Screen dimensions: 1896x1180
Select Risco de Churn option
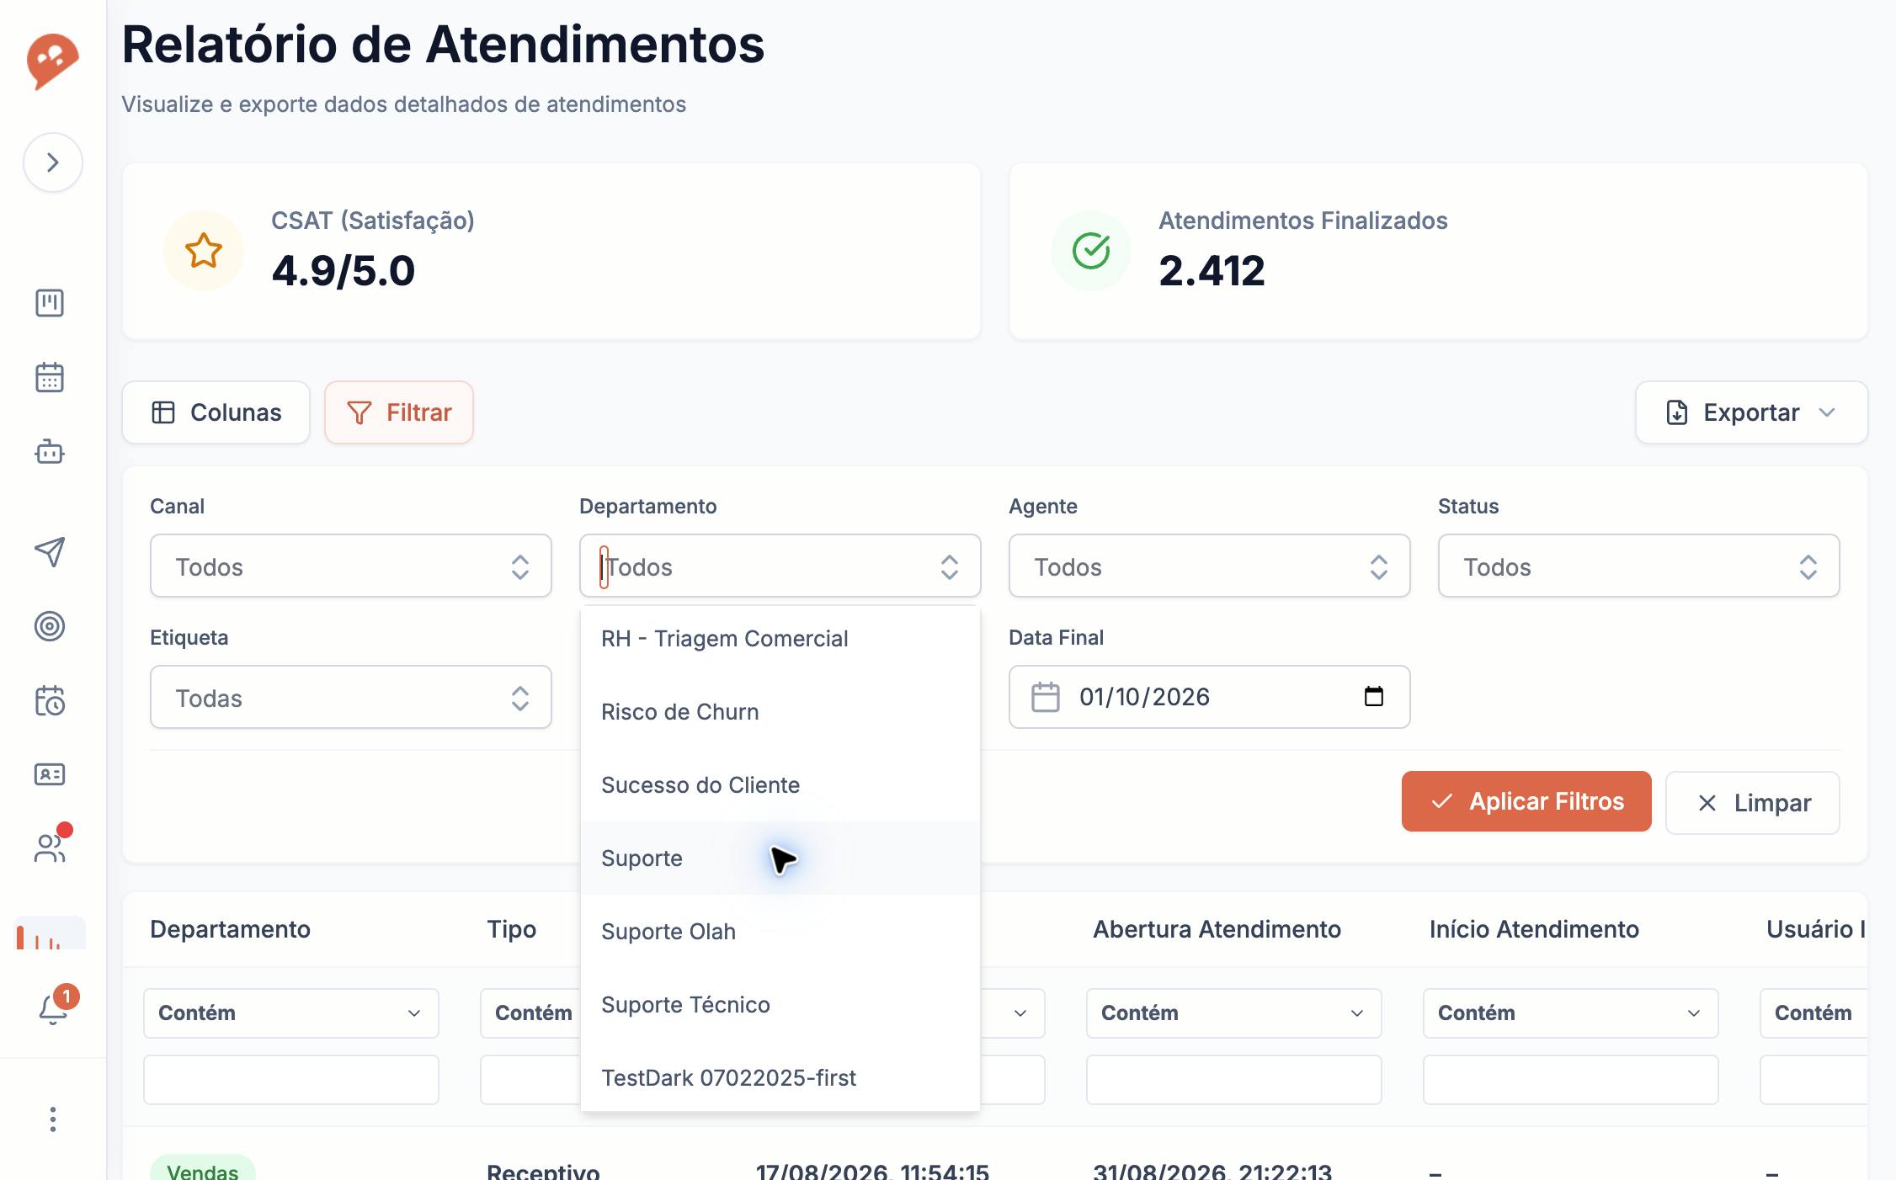tap(780, 712)
